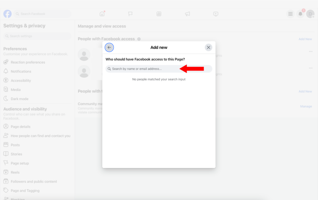Open Media settings
318x200 pixels.
(37, 90)
